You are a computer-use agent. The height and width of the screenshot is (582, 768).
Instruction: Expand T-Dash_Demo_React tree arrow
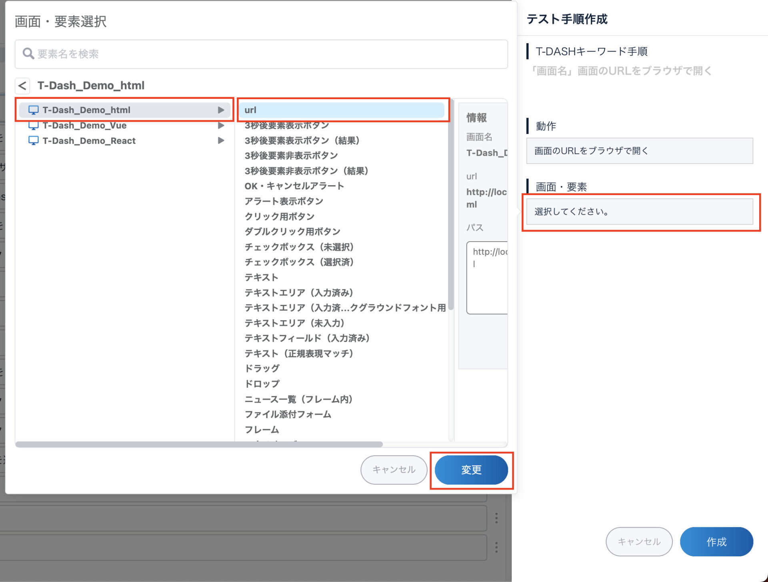pyautogui.click(x=221, y=141)
